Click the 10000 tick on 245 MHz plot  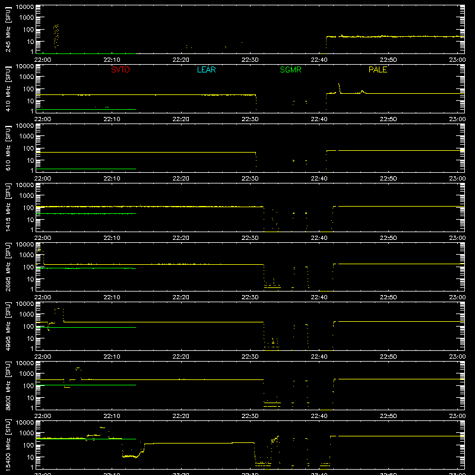pos(25,7)
